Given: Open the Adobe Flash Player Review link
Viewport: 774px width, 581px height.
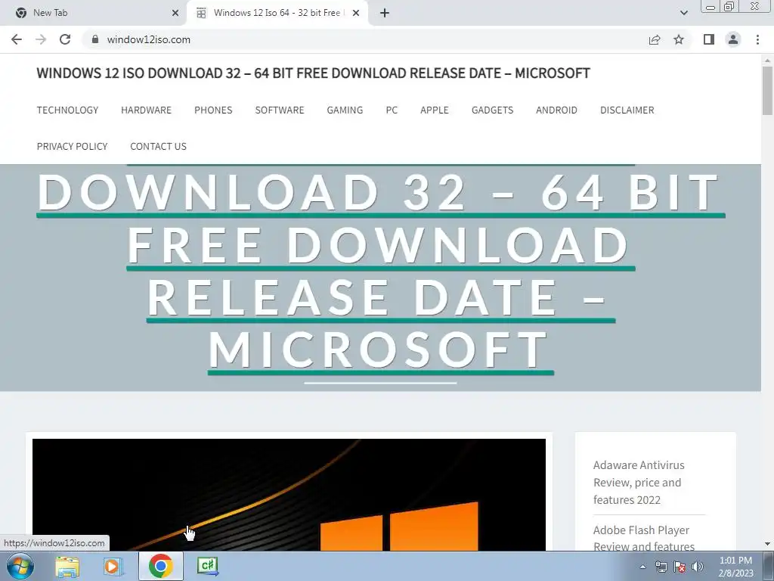Looking at the screenshot, I should (644, 538).
